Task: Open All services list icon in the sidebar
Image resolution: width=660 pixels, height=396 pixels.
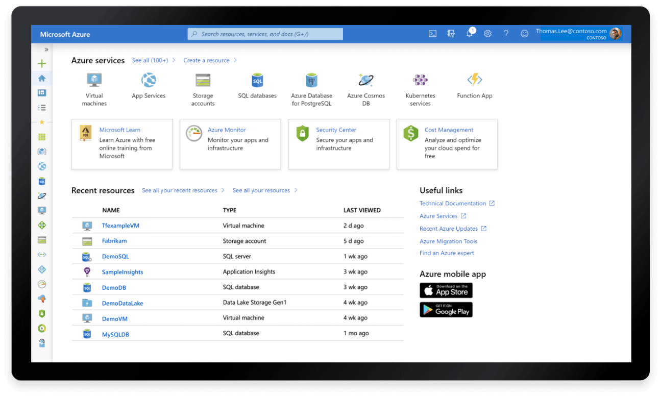Action: coord(42,108)
